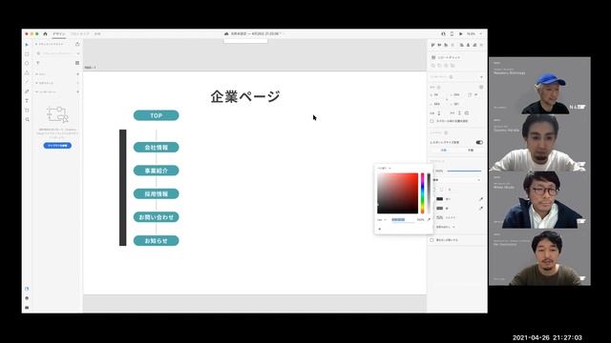Screen dimensions: 611x343
Task: Select the Zoom magnifier tool
Action: 27,120
